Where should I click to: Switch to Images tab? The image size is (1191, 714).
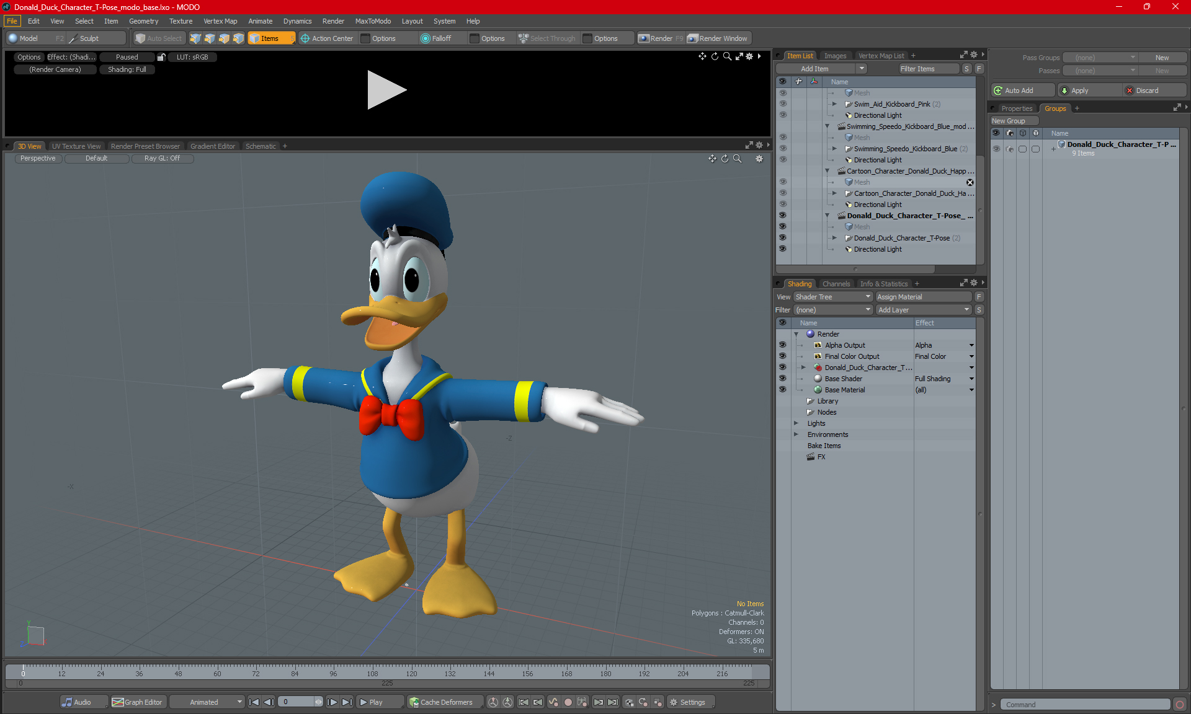pos(835,56)
